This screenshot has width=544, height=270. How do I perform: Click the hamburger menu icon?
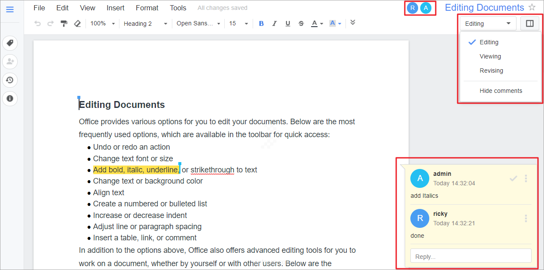point(10,9)
